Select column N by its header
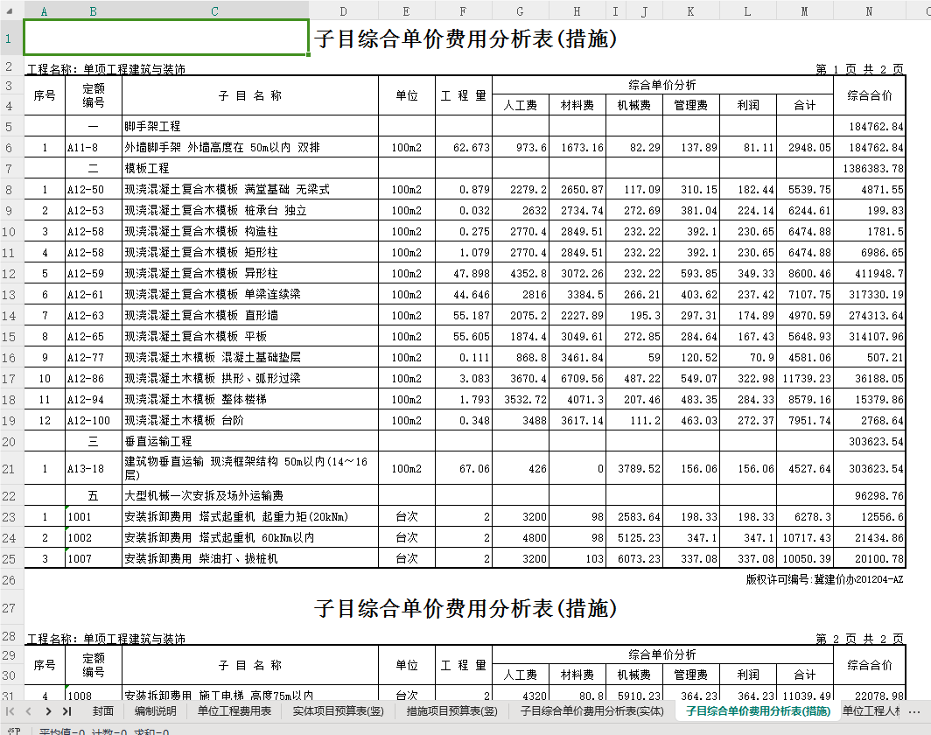The width and height of the screenshot is (931, 735). (869, 11)
